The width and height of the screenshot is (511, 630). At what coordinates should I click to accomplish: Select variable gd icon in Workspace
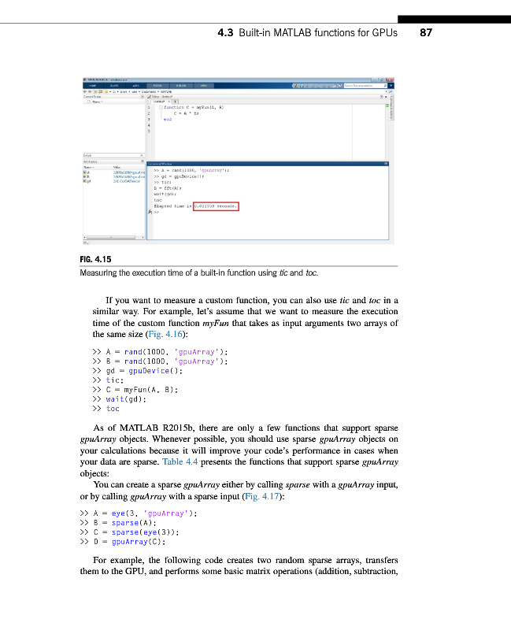85,180
